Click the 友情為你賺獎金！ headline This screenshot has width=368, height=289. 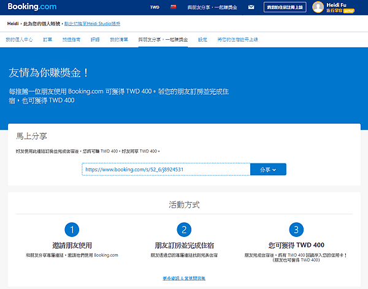(x=48, y=73)
